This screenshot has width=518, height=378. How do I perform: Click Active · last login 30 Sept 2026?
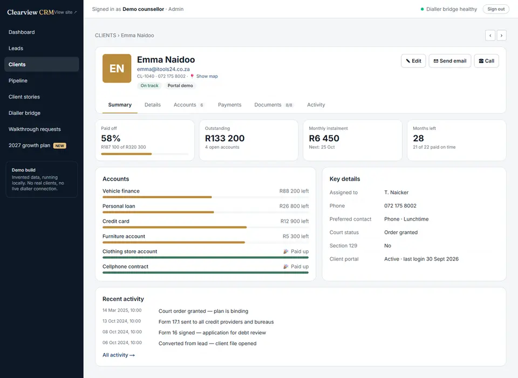(421, 259)
